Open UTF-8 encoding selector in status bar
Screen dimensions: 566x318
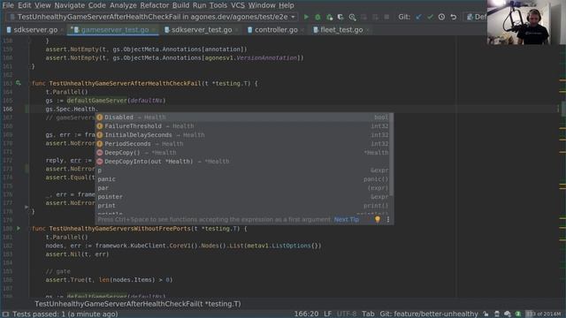(346, 314)
